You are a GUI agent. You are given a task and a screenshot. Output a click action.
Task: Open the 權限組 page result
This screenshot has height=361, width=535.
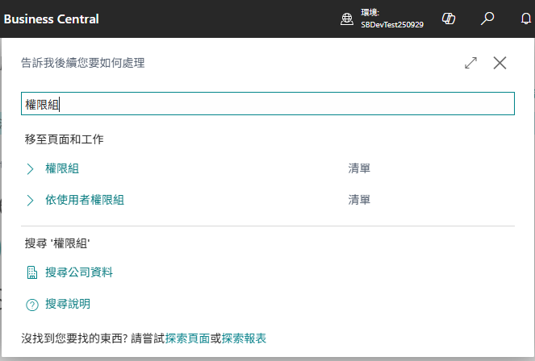click(x=62, y=168)
